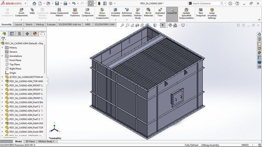Expand FES1_SA_CASING BOTTOM component node
This screenshot has width=262, height=147.
click(2, 77)
